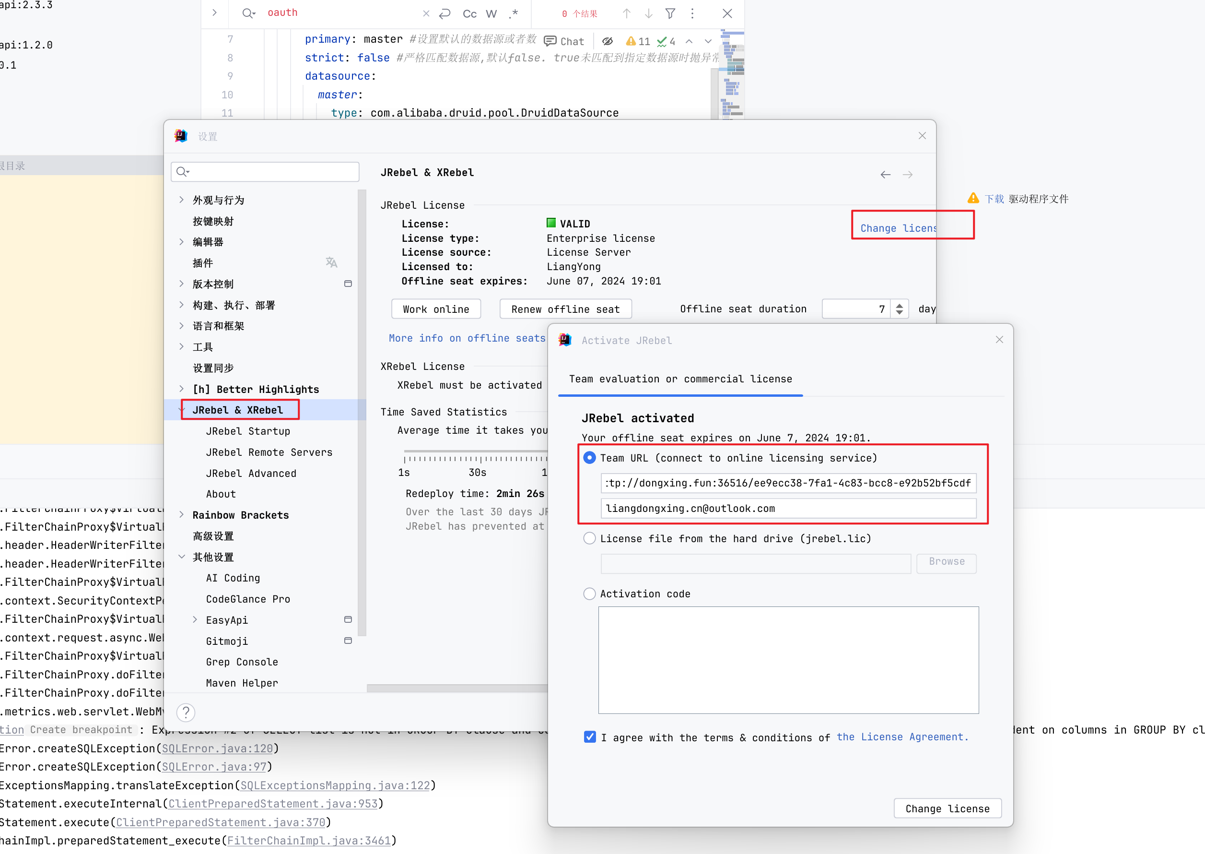Jump to previous highlighted problem arrow
Viewport: 1205px width, 854px height.
pos(689,41)
